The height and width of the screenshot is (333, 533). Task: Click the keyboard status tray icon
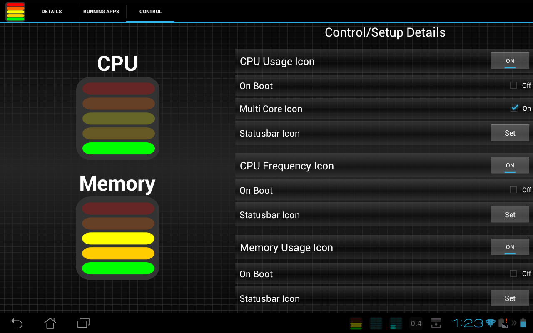[x=504, y=324]
